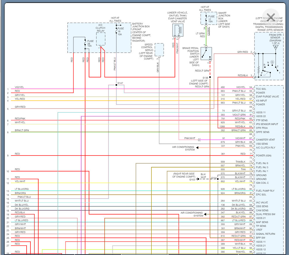289x255 pixels.
Task: Click the KS INPUT pin label
Action: (261, 101)
